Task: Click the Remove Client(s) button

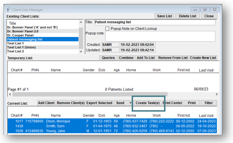Action: 70,103
